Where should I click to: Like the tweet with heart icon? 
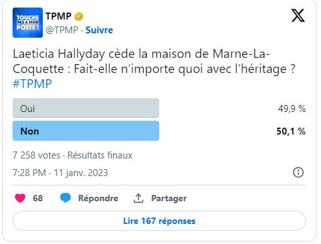tap(20, 198)
